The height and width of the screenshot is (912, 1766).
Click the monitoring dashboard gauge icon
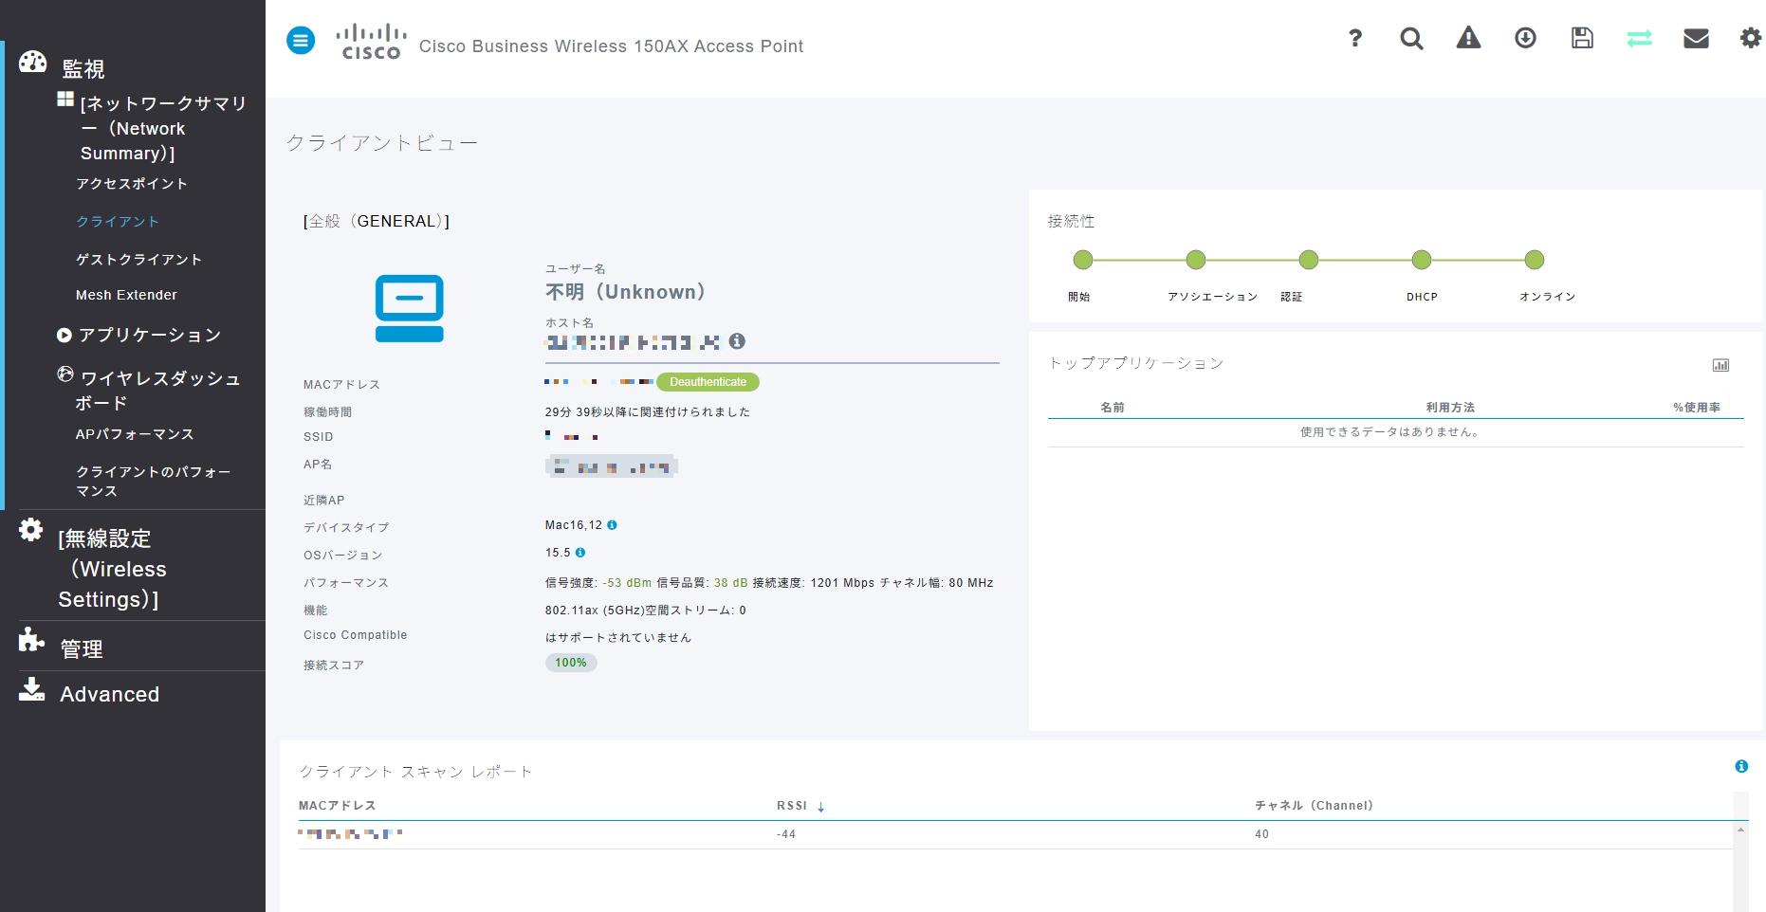point(33,62)
